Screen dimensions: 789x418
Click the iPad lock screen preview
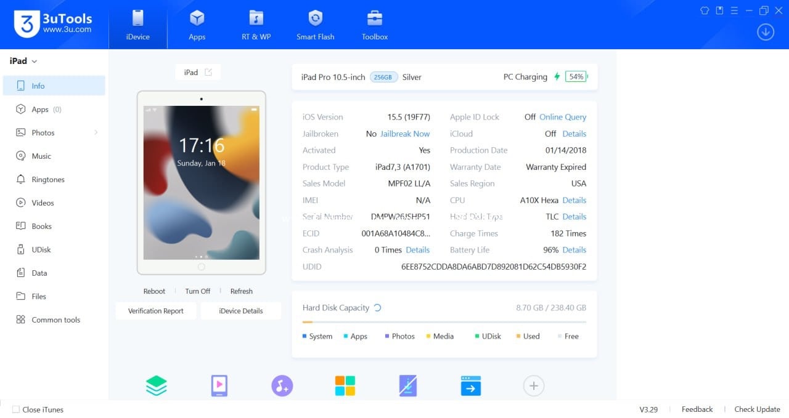[x=202, y=183]
